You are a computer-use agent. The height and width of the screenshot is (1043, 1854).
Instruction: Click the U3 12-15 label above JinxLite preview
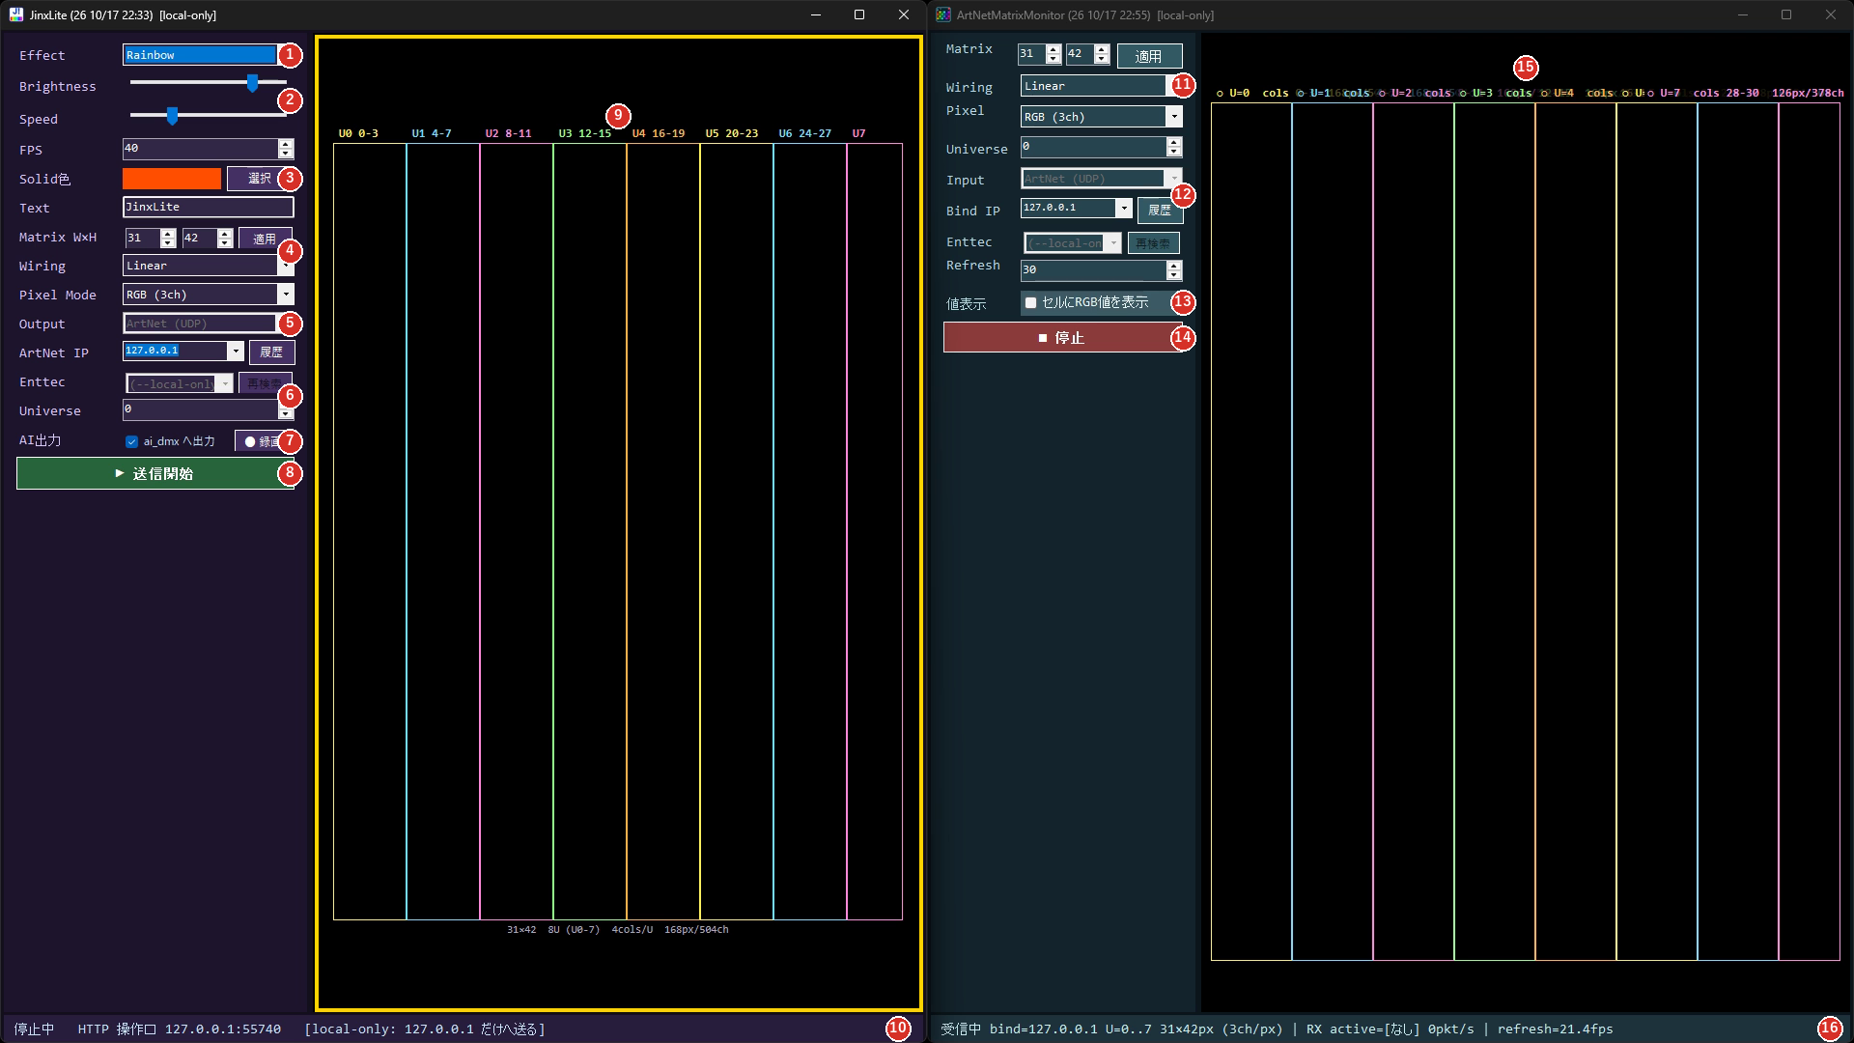pyautogui.click(x=584, y=133)
